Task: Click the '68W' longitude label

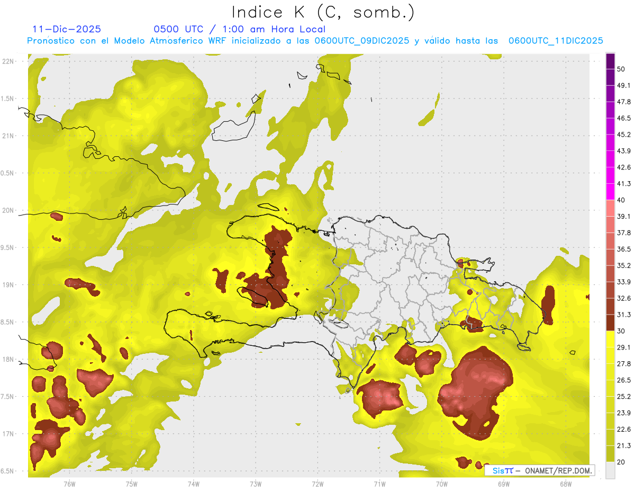Action: (566, 484)
